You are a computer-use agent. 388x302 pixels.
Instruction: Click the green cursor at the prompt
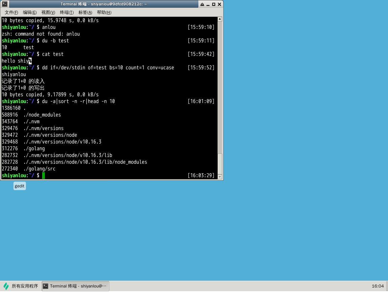click(x=43, y=176)
